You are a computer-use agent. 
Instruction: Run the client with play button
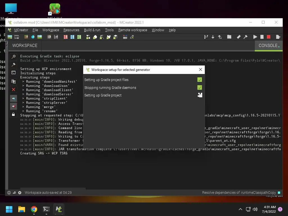click(255, 37)
